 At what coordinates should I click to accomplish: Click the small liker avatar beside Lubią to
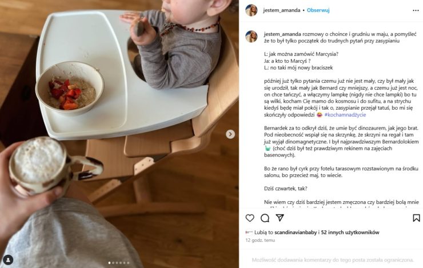(x=249, y=232)
